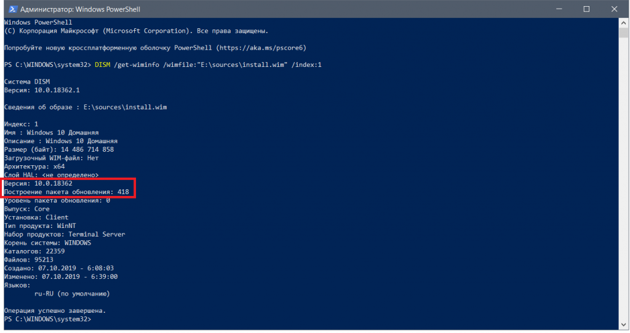Click the bottom empty prompt line

47,319
